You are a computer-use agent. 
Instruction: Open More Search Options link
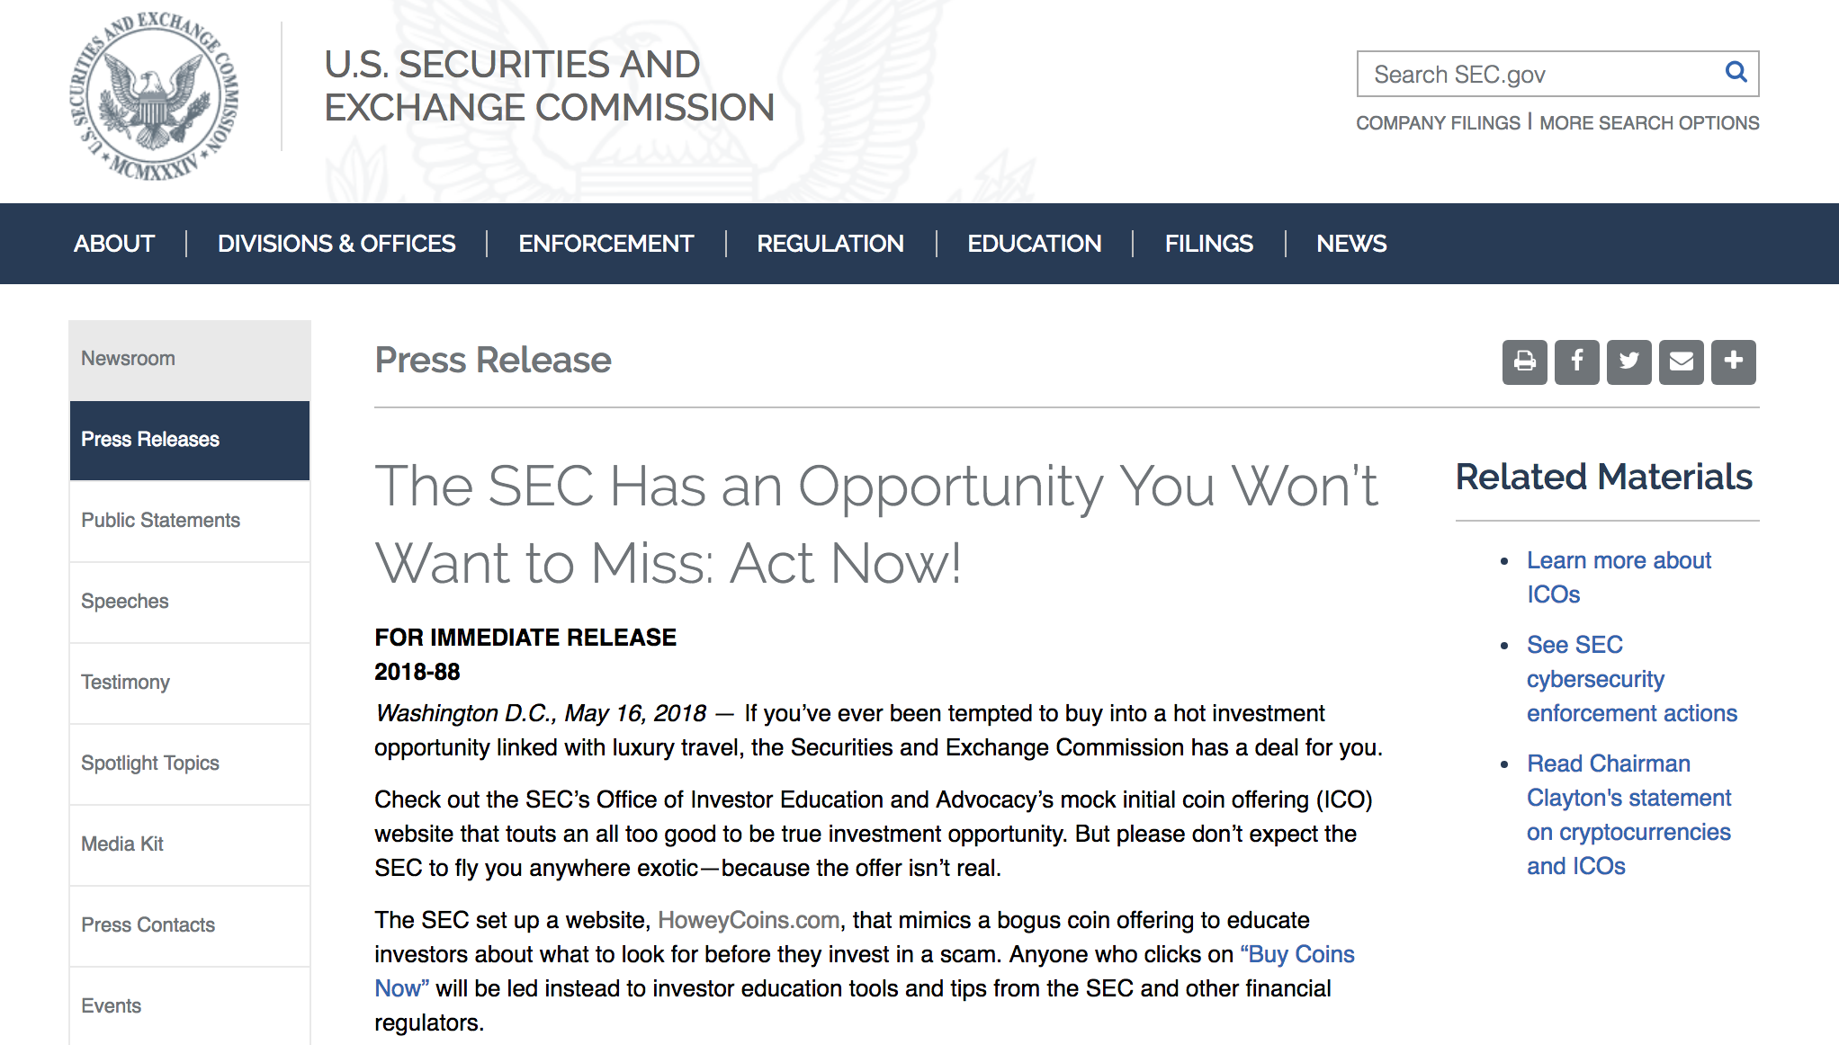pos(1649,123)
